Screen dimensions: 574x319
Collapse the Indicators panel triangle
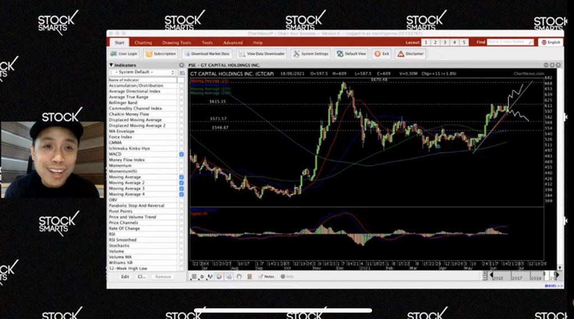coord(111,65)
